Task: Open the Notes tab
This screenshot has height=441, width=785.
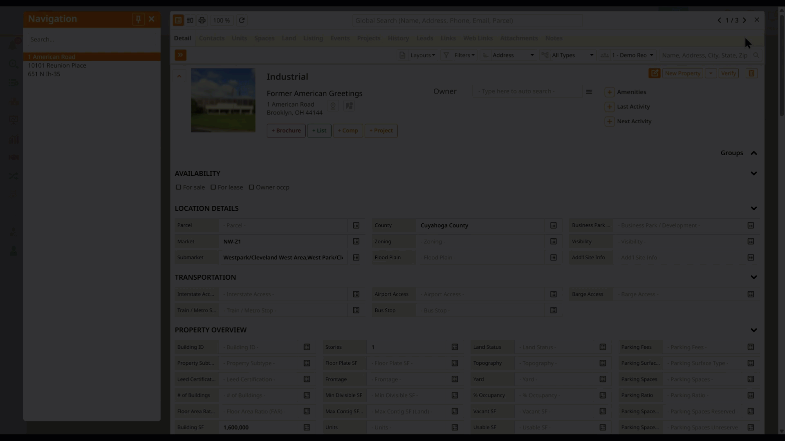Action: 554,38
